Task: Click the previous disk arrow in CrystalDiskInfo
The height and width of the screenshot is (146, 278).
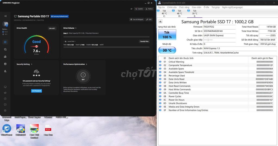Action: (x=160, y=21)
